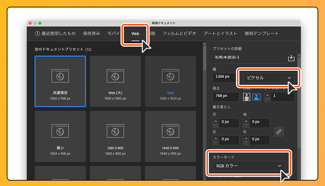Click the globe icon in the 最小 preset

tap(60, 131)
